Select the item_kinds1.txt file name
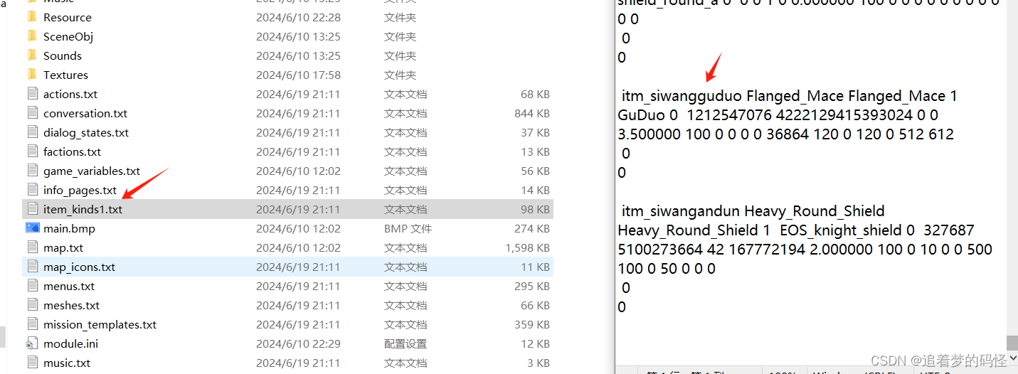The image size is (1018, 374). (x=83, y=209)
